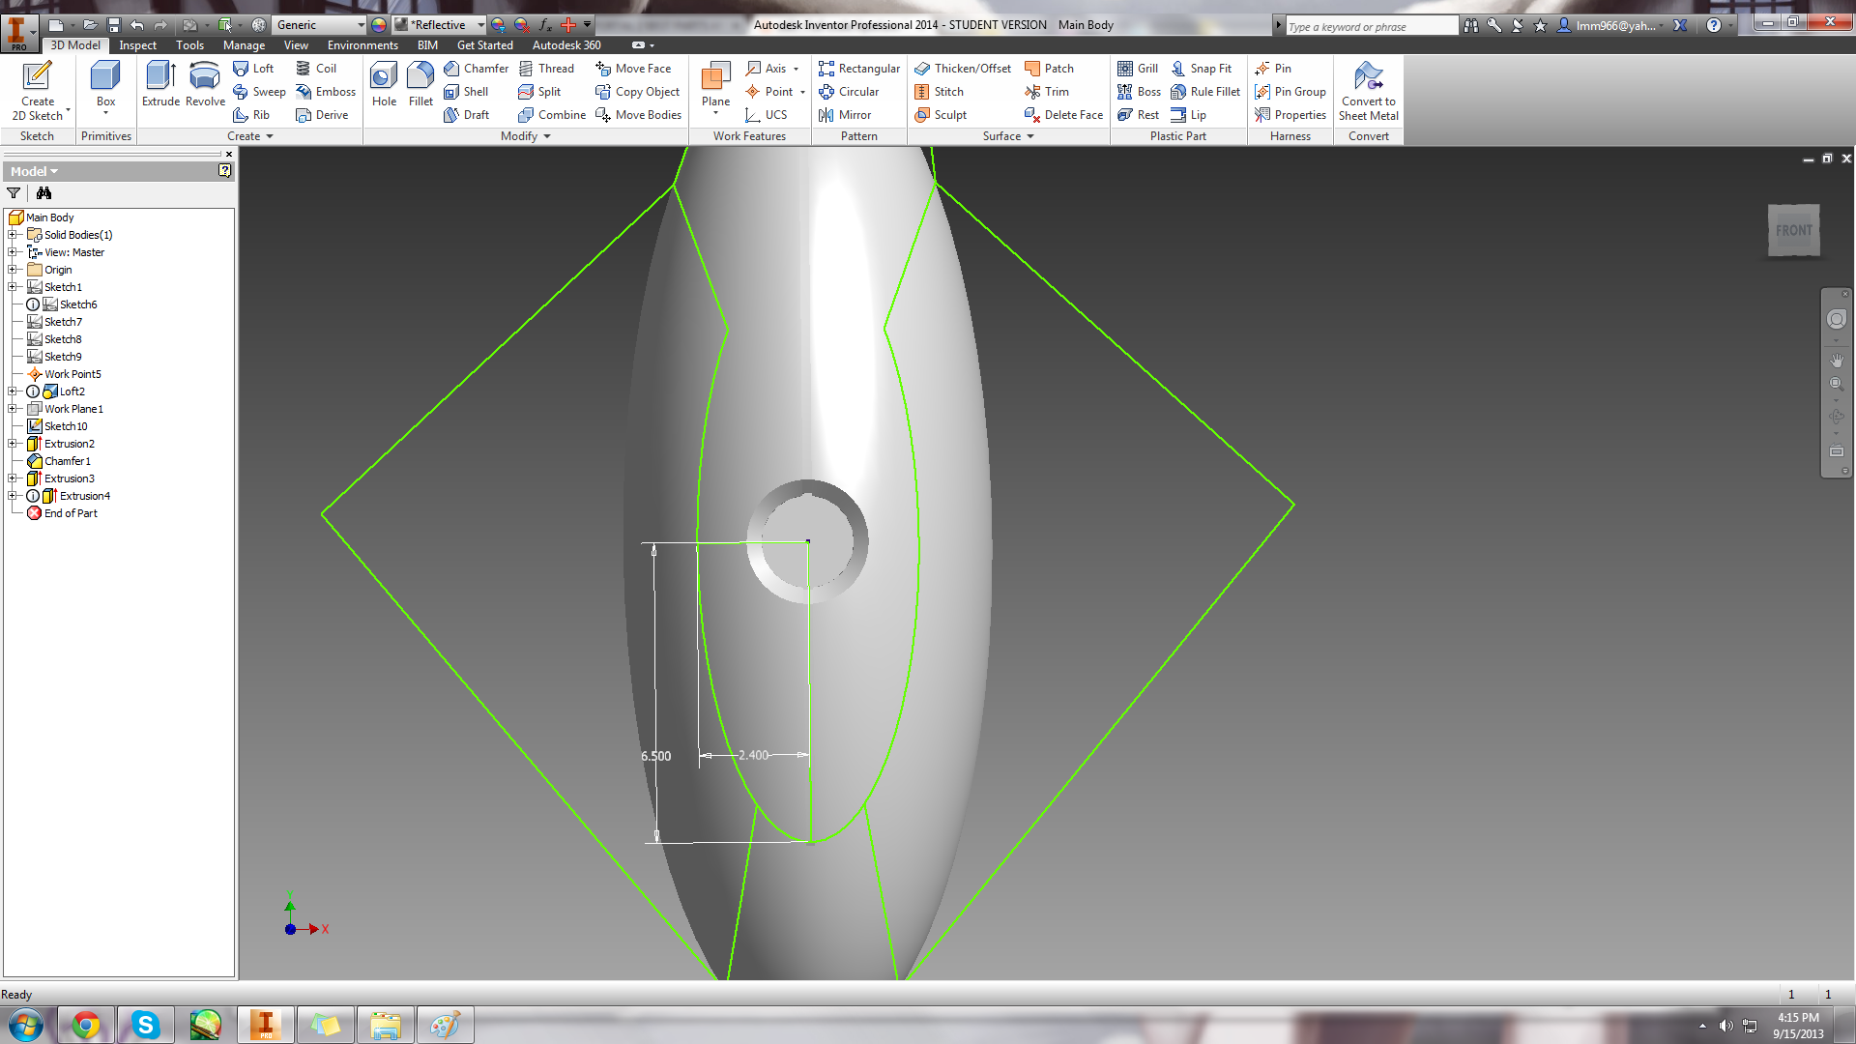
Task: Select the Rectangular pattern tool
Action: tap(859, 69)
